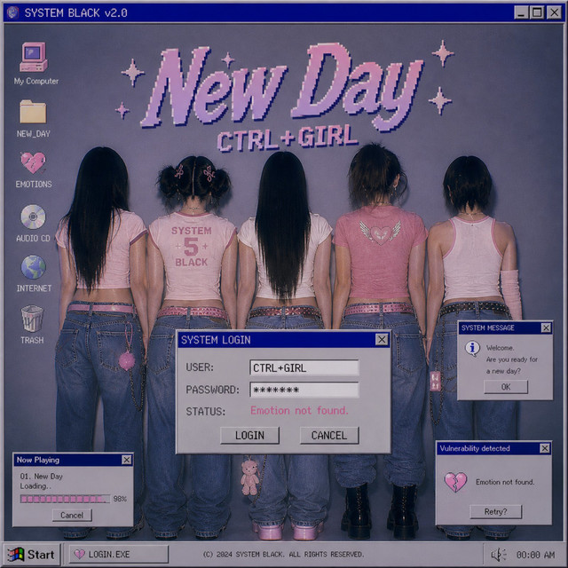Launch the INTERNET globe icon
The width and height of the screenshot is (568, 568).
34,267
